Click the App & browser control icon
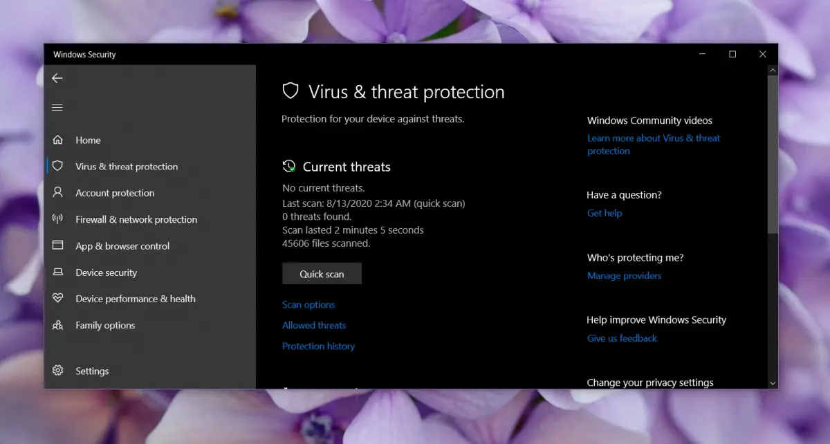Image resolution: width=830 pixels, height=444 pixels. tap(58, 246)
